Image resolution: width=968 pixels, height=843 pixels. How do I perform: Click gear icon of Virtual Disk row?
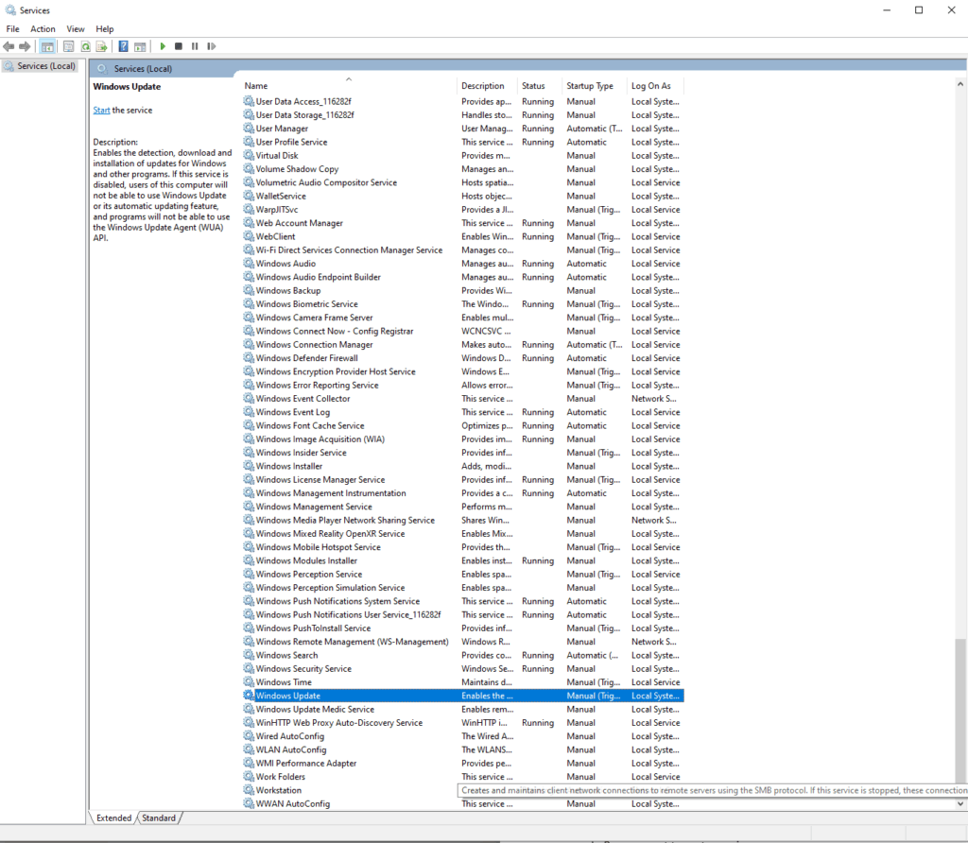coord(249,156)
